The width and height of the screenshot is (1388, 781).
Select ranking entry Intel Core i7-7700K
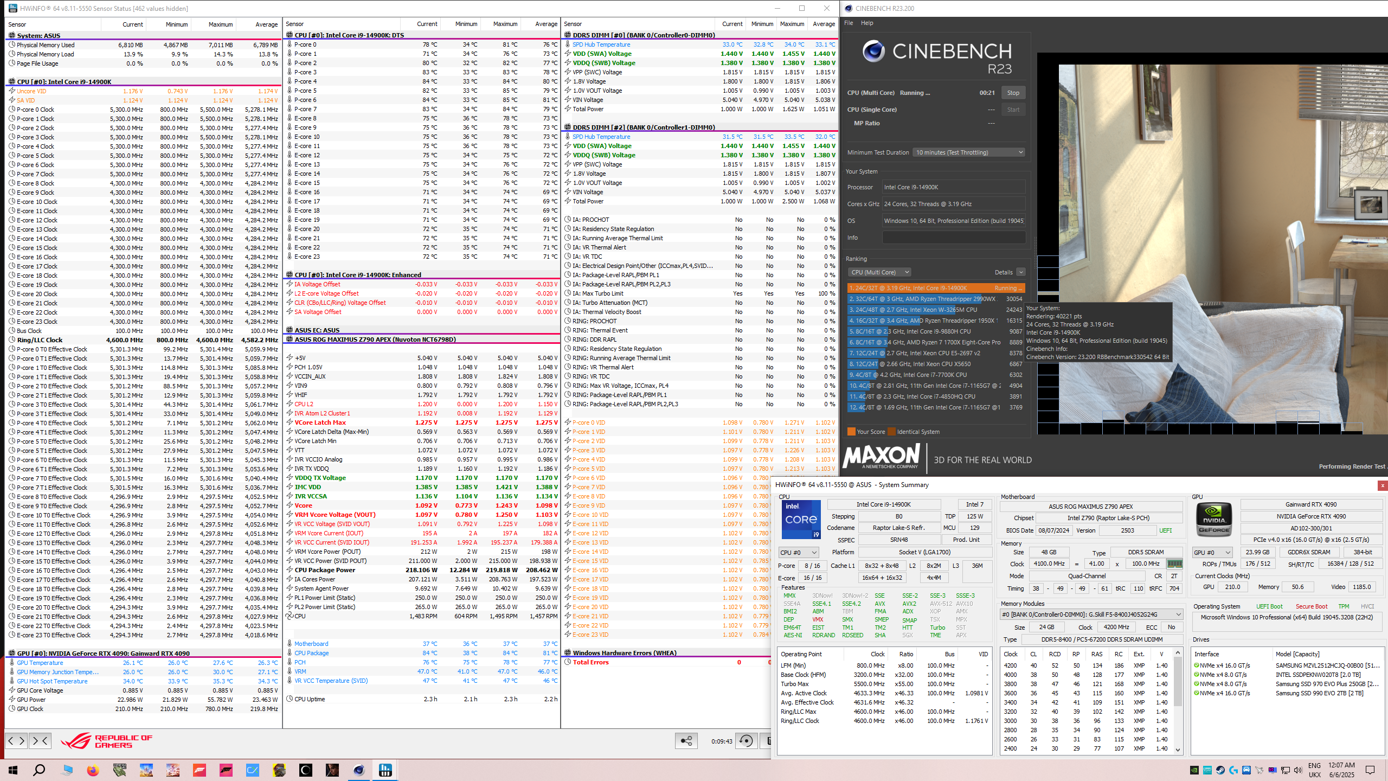point(936,375)
